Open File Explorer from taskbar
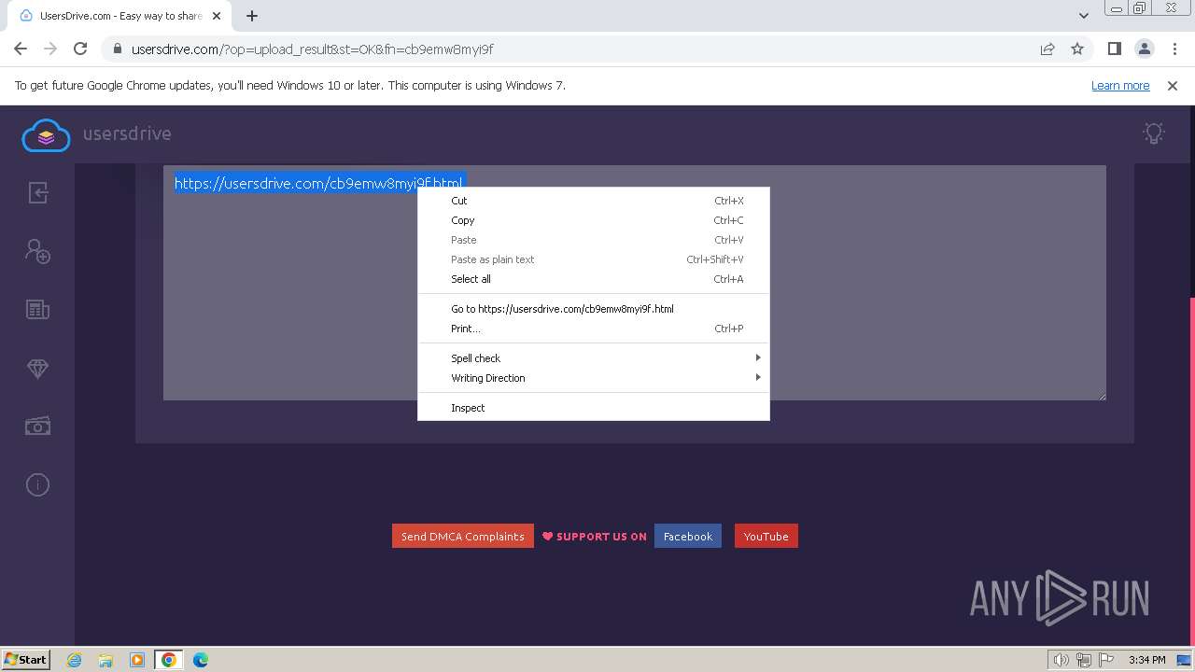The image size is (1195, 672). tap(105, 660)
